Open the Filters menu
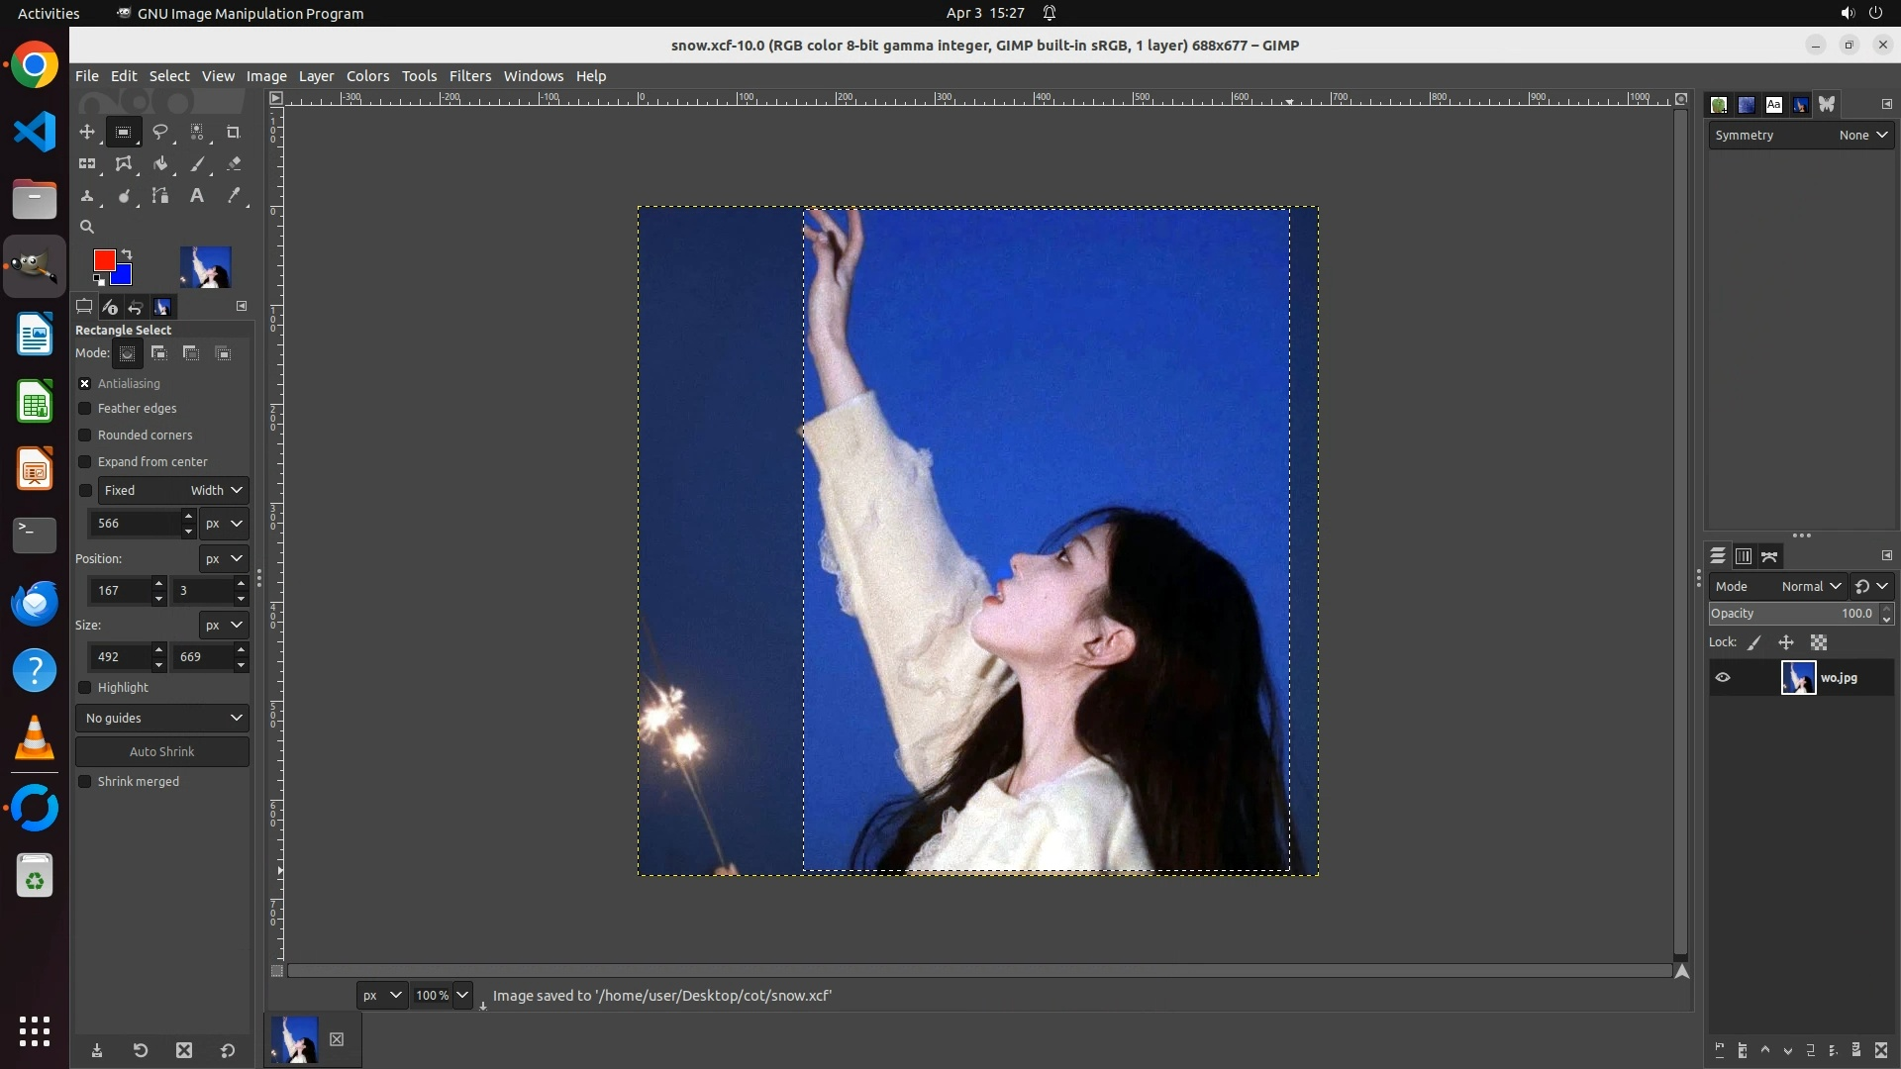 tap(469, 76)
